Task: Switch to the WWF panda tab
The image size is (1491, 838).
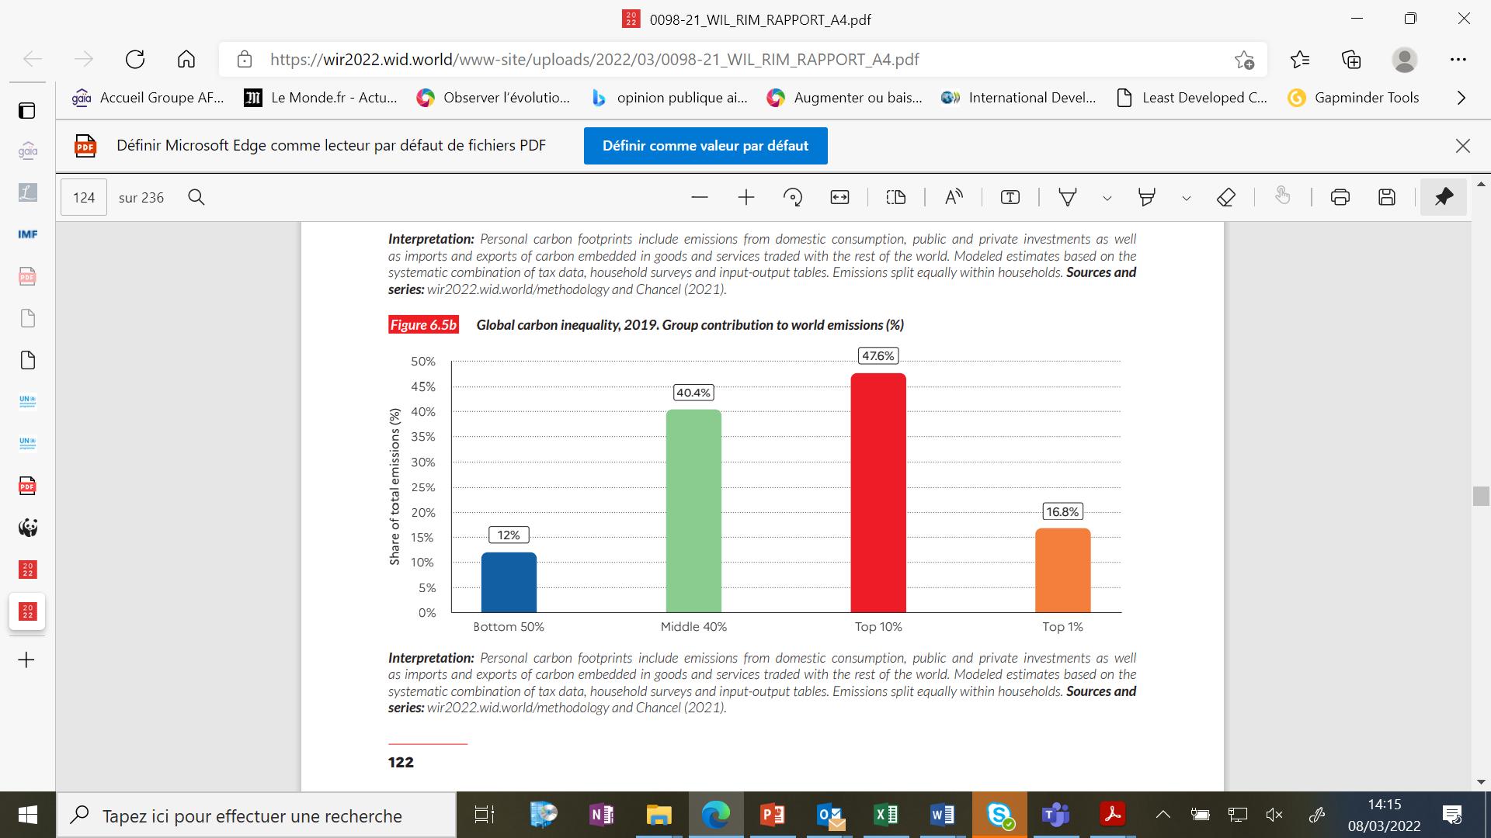Action: pyautogui.click(x=27, y=528)
